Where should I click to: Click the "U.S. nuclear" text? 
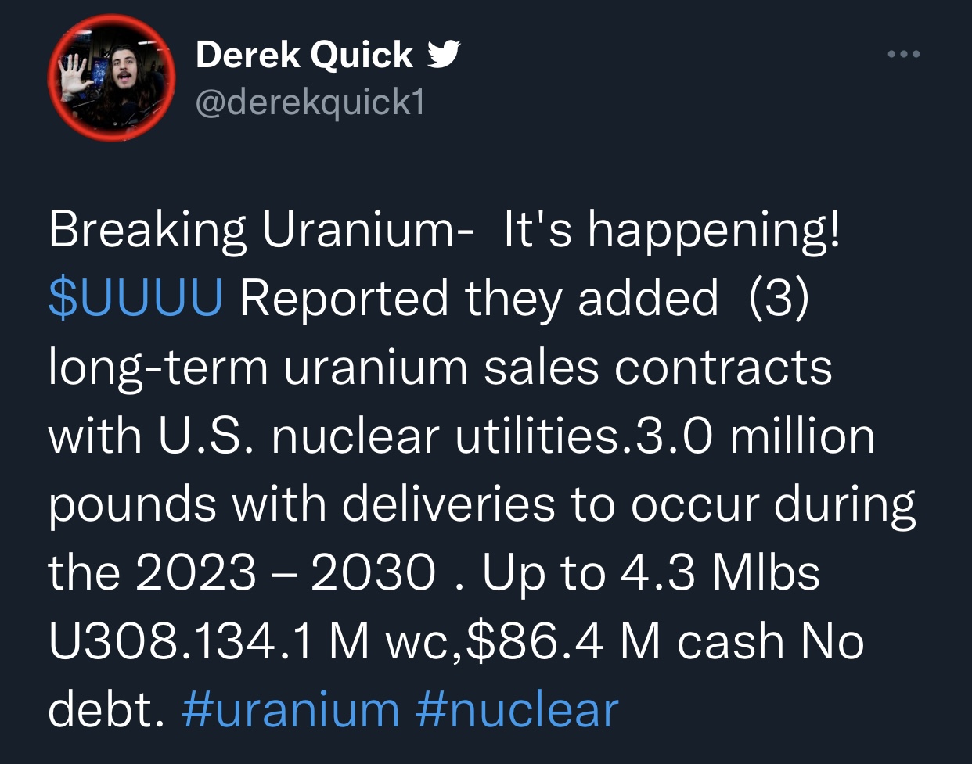[299, 436]
